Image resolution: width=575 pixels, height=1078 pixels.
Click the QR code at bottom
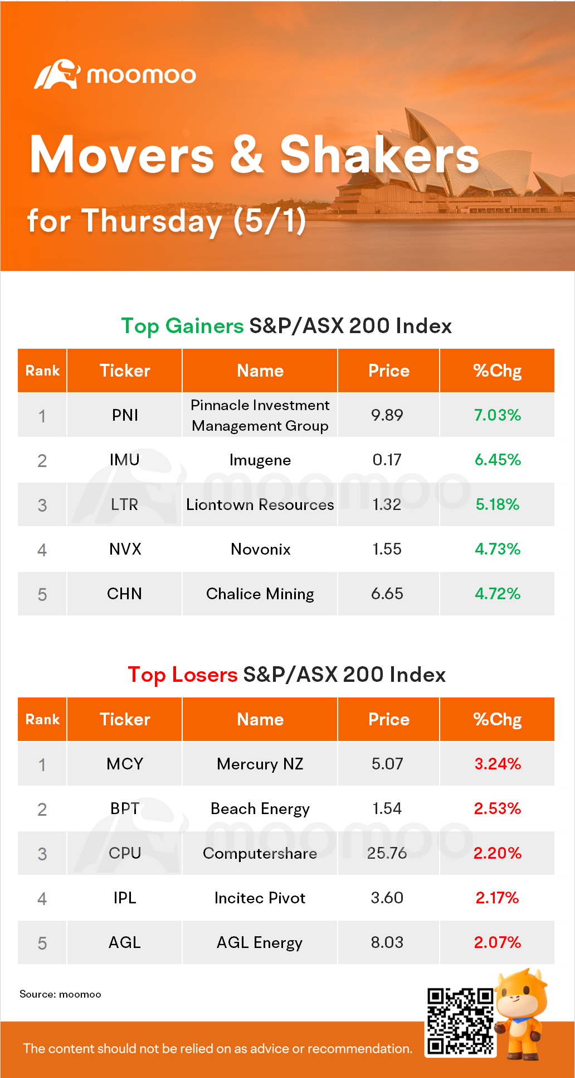click(x=460, y=1022)
